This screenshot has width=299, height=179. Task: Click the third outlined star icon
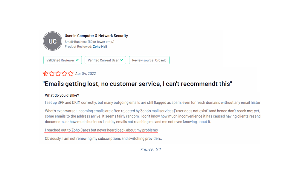pos(58,73)
